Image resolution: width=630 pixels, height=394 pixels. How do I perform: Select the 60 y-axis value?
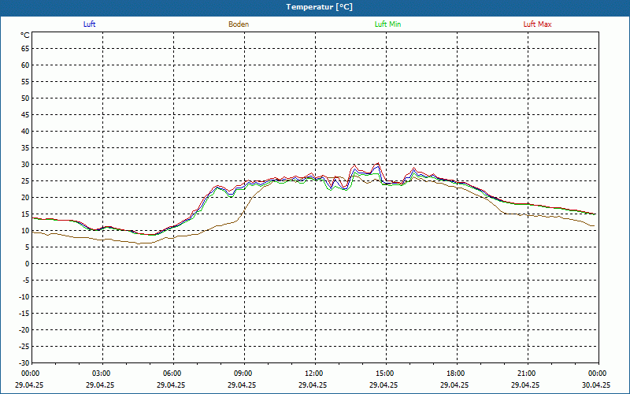pos(25,65)
